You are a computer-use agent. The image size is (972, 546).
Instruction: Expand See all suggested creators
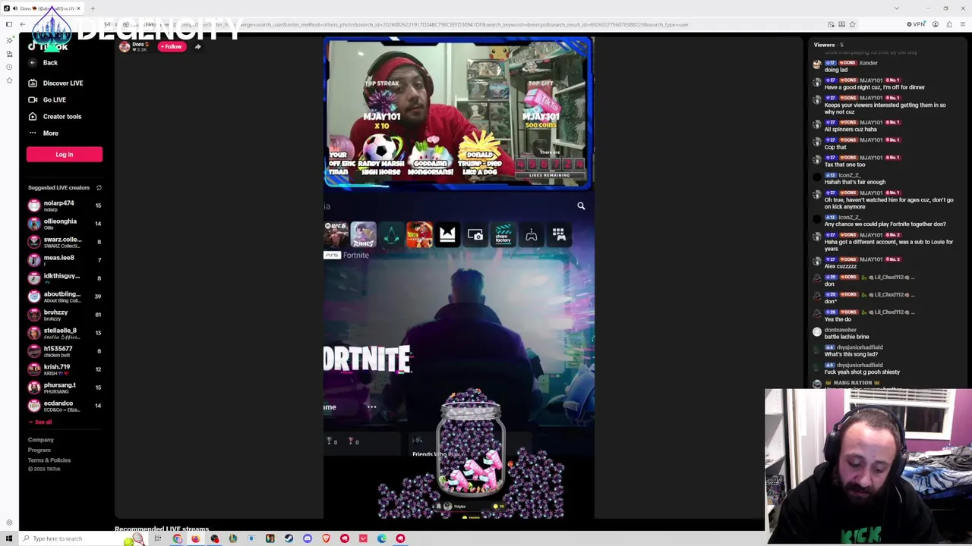point(40,422)
